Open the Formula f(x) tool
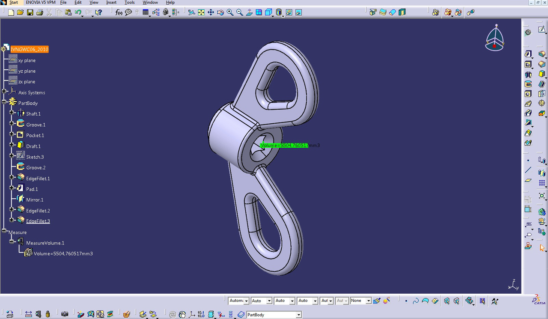This screenshot has height=319, width=548. [x=119, y=12]
